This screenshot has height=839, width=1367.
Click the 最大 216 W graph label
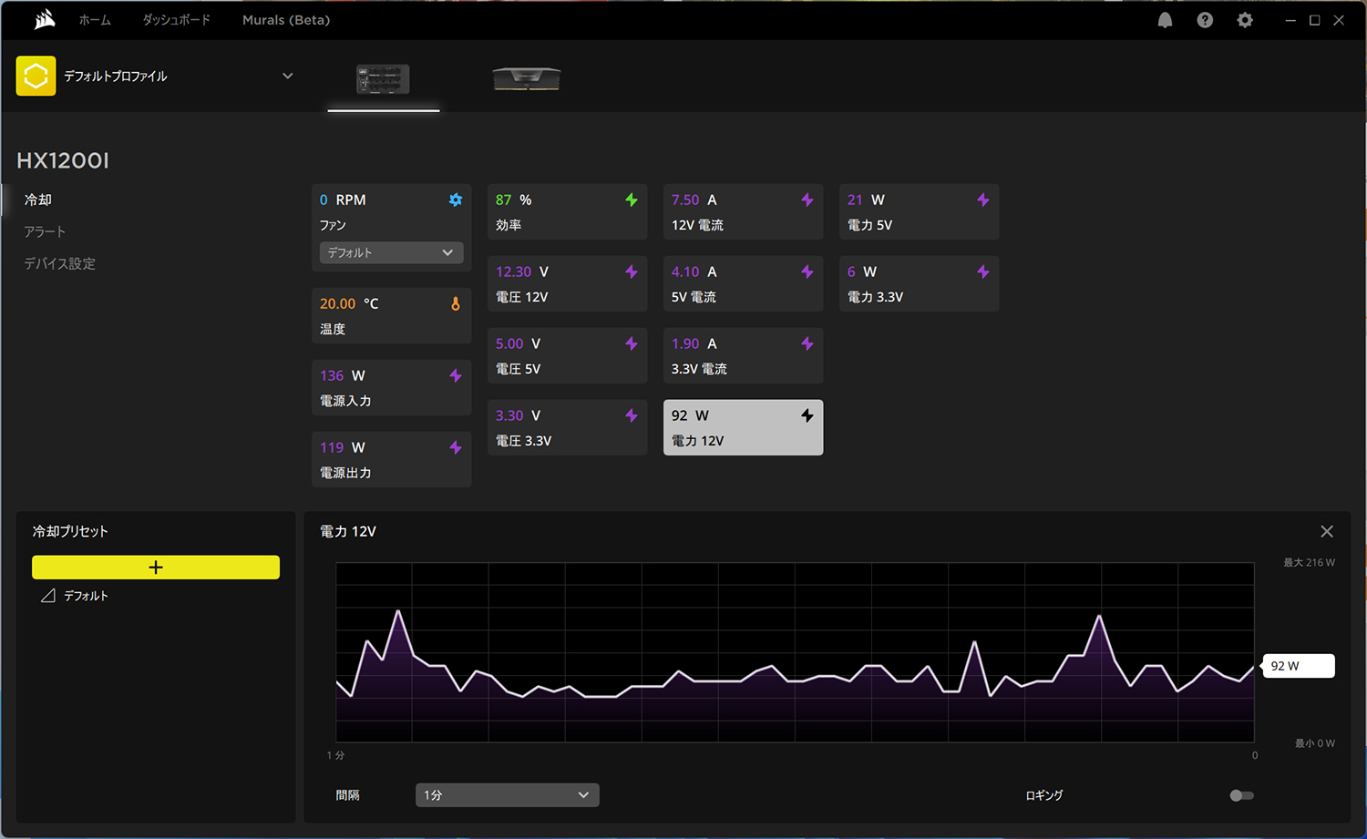click(x=1310, y=562)
